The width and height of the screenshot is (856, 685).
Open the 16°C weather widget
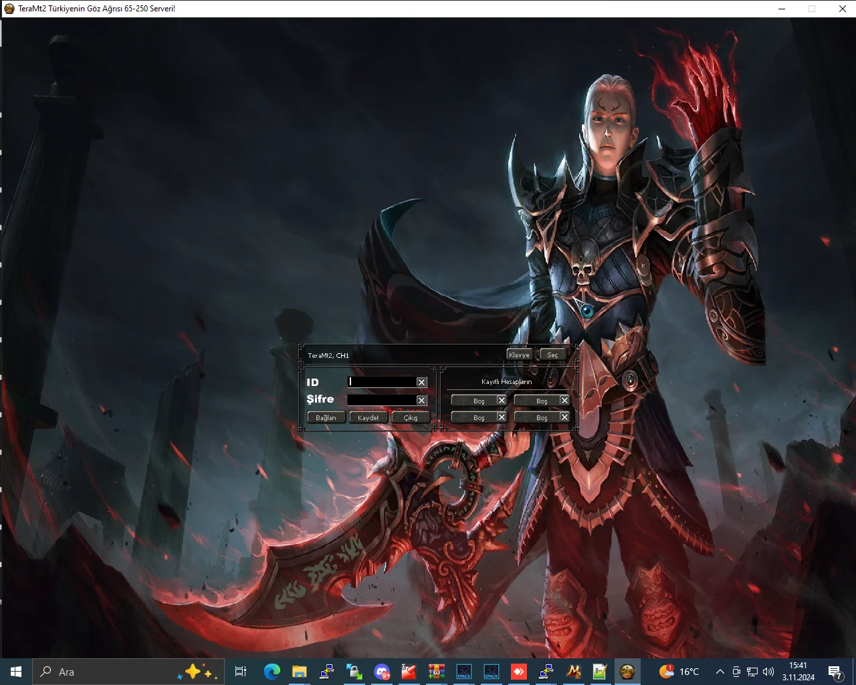(x=679, y=672)
